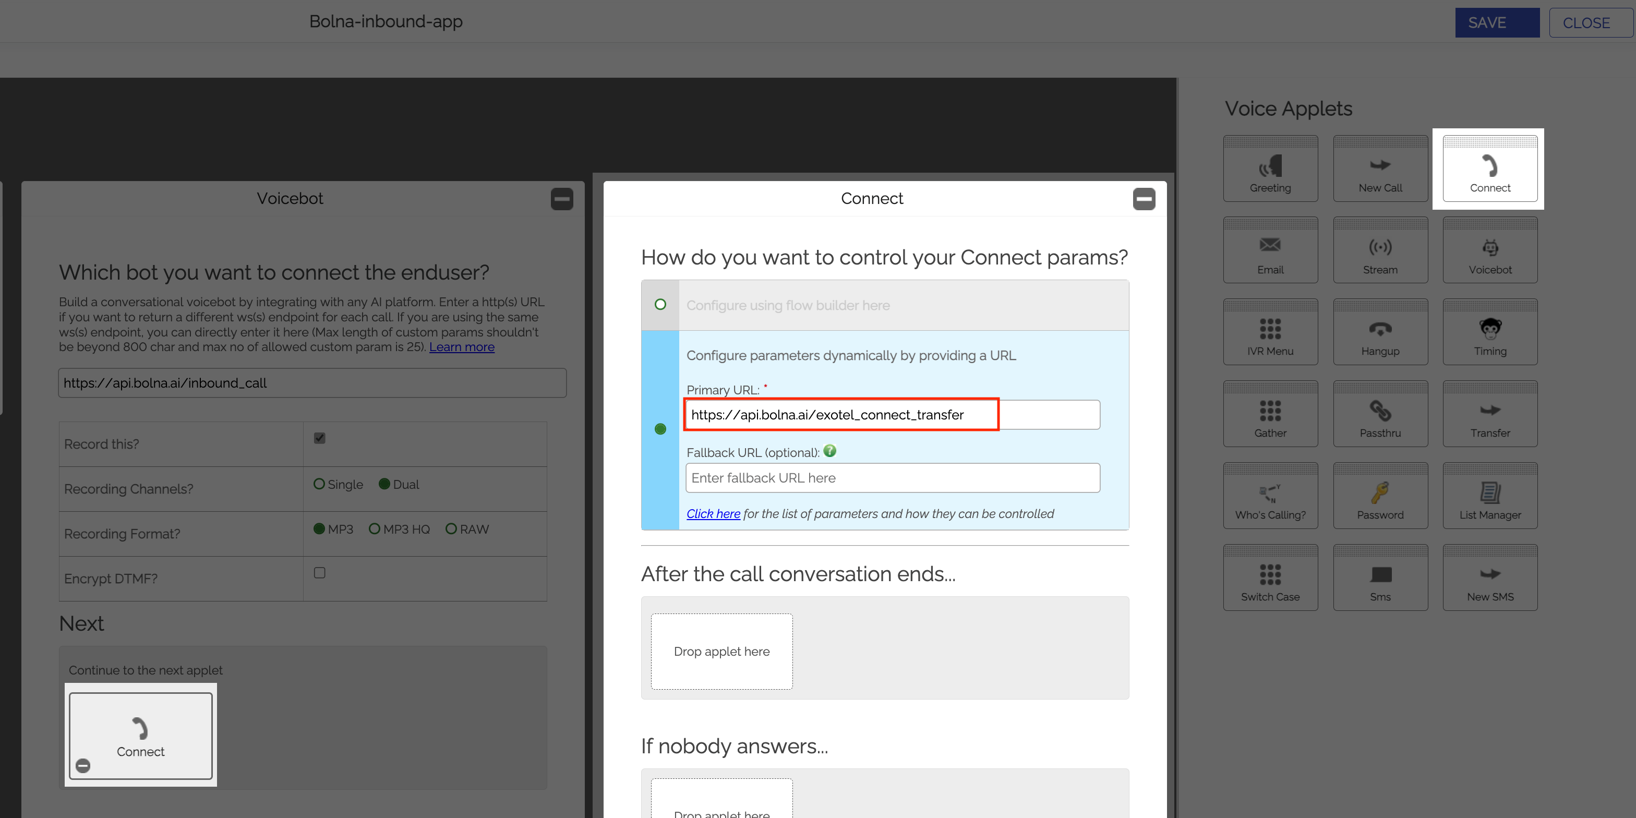1636x818 pixels.
Task: Open the Email applet
Action: point(1270,249)
